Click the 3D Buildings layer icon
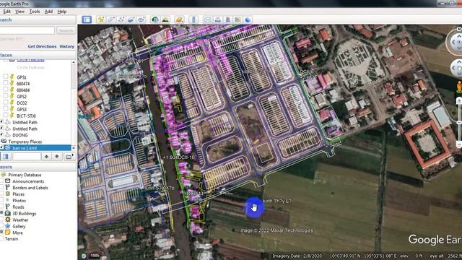This screenshot has height=260, width=462. tap(8, 213)
